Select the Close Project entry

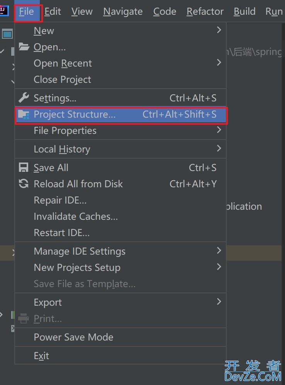62,80
